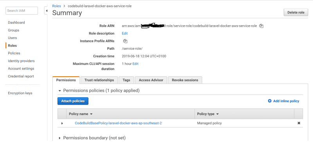Go to Policies in the sidebar
The image size is (313, 142).
coord(14,53)
